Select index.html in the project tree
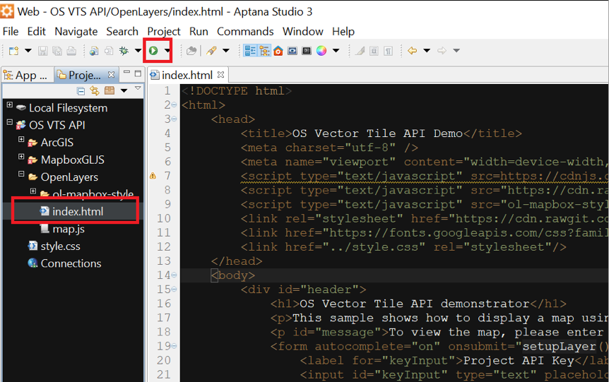This screenshot has width=609, height=382. point(72,212)
